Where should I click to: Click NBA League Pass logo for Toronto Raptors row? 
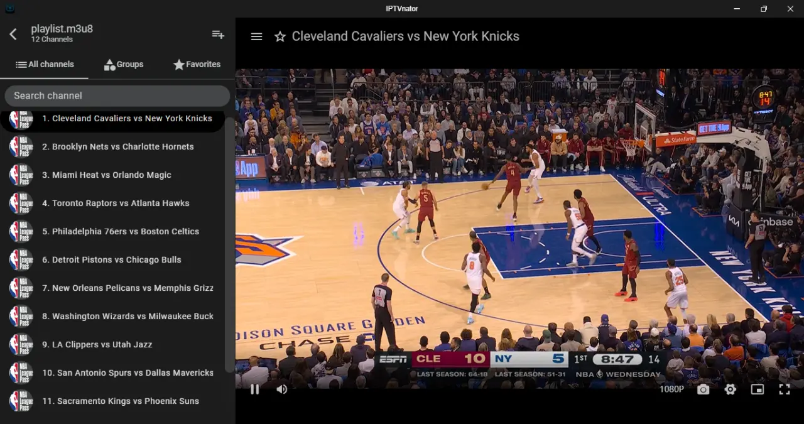(21, 203)
